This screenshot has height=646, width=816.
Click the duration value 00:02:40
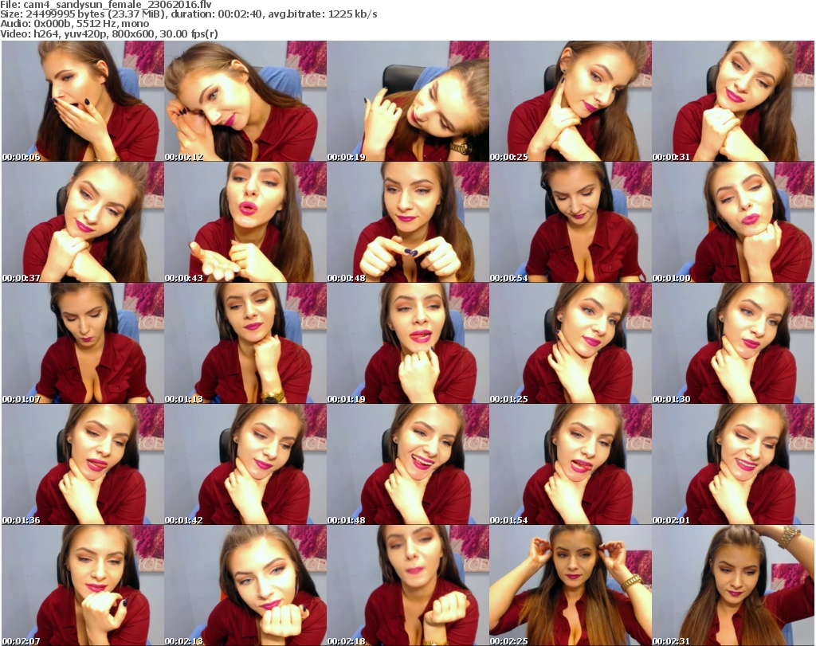point(240,14)
